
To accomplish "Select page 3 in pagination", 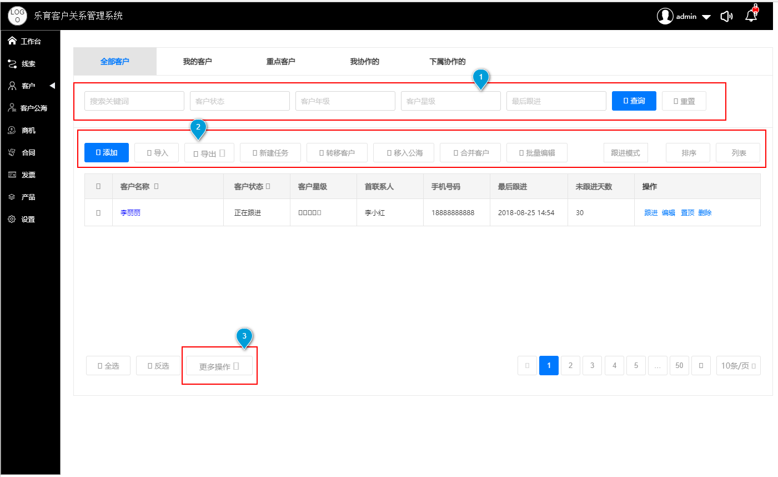I will coord(592,366).
